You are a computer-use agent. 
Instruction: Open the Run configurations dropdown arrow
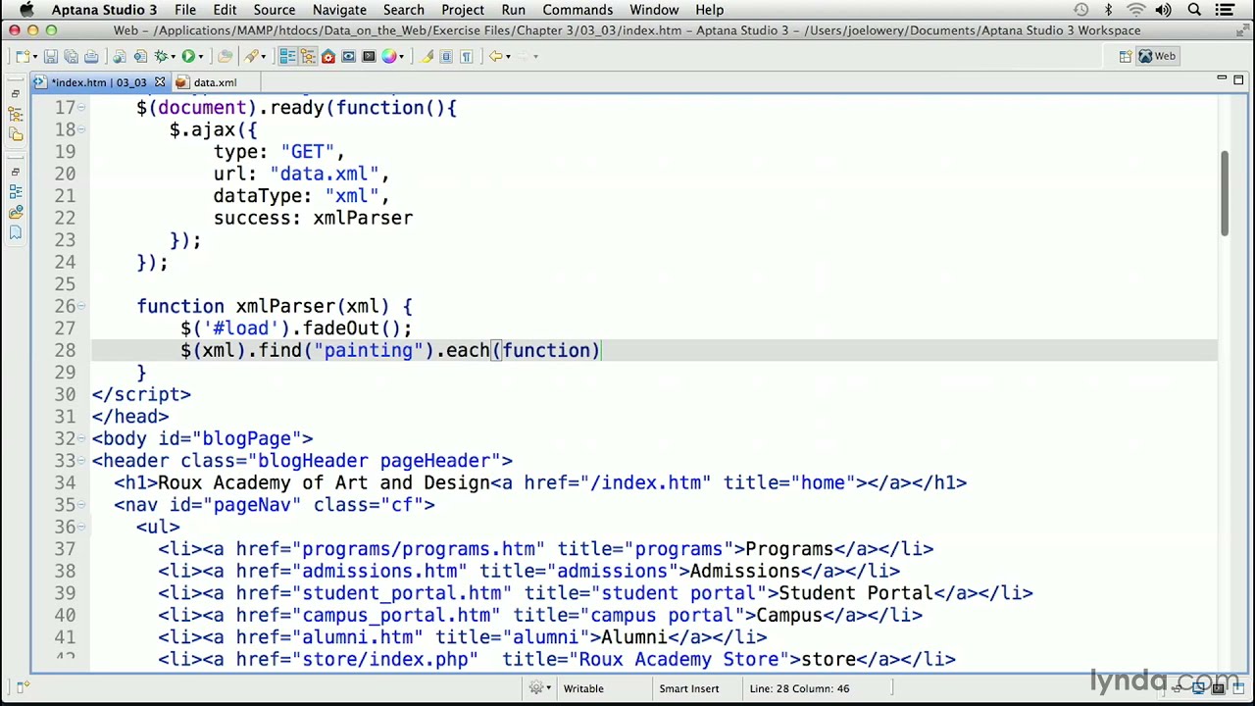[x=200, y=57]
